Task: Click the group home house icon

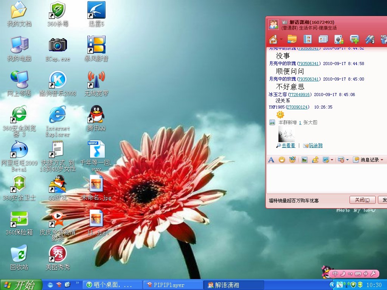Action: [273, 39]
